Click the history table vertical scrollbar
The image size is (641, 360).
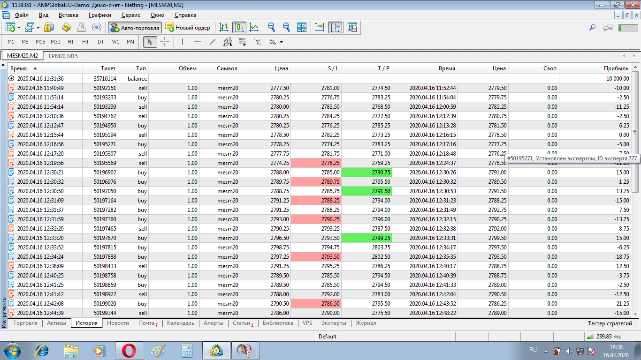coord(635,131)
